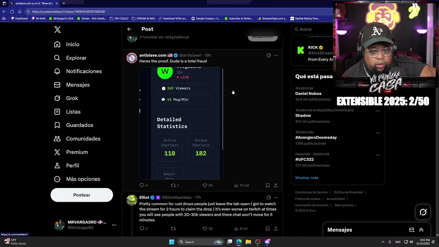Screen dimensions: 439x247
Task: Open options for the Shadow trend
Action: (x=378, y=111)
